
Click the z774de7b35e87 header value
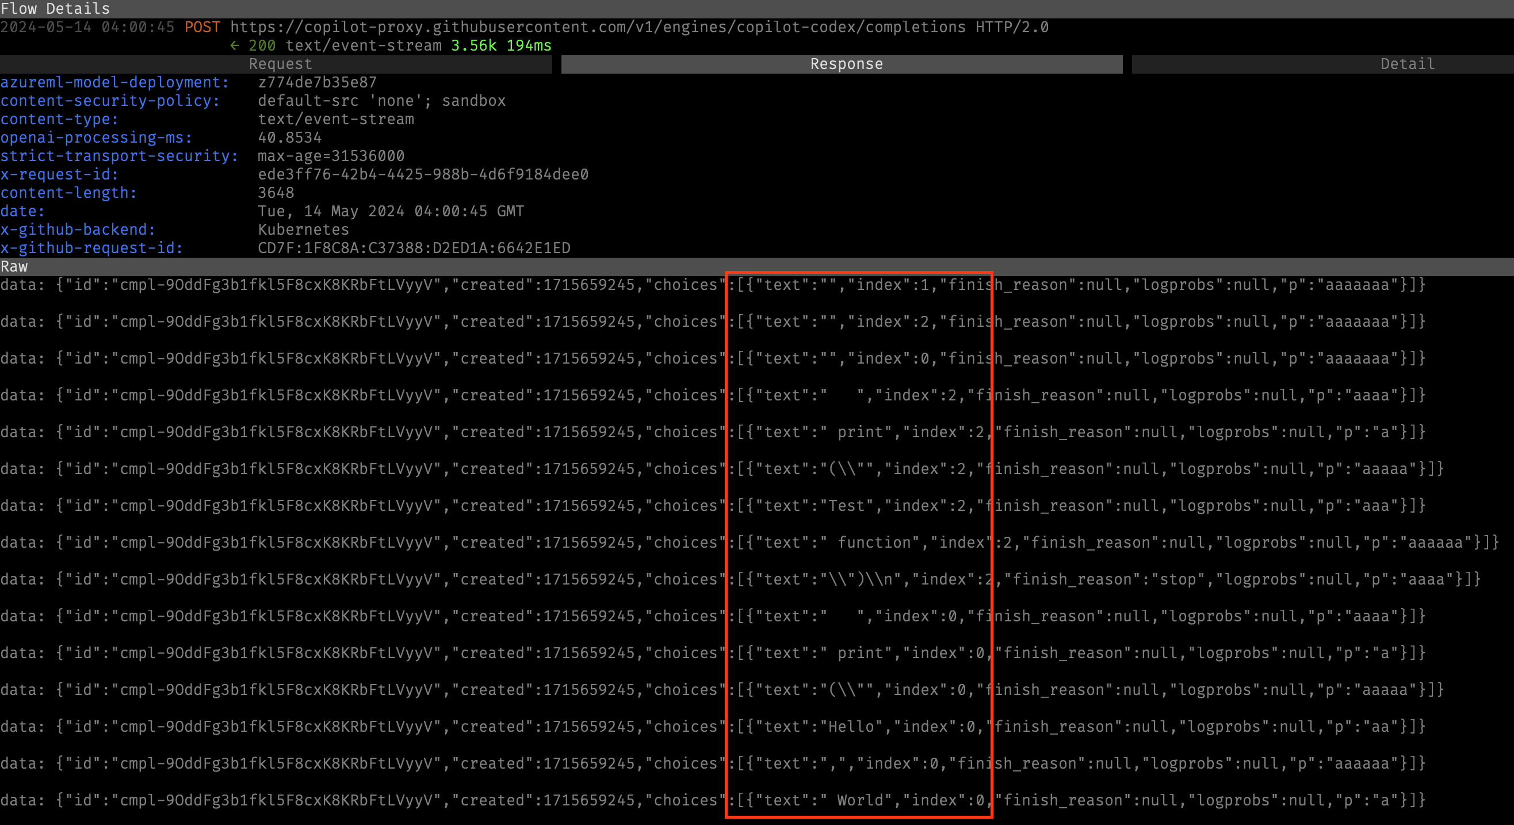coord(318,82)
